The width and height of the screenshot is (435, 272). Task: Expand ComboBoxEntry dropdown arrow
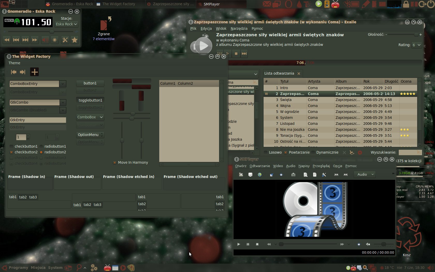63,84
